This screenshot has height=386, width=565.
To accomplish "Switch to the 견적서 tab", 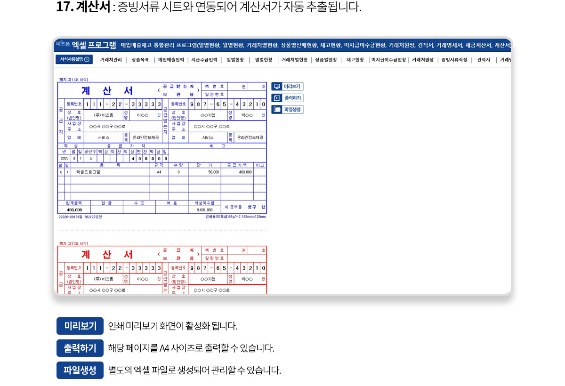I will 484,60.
